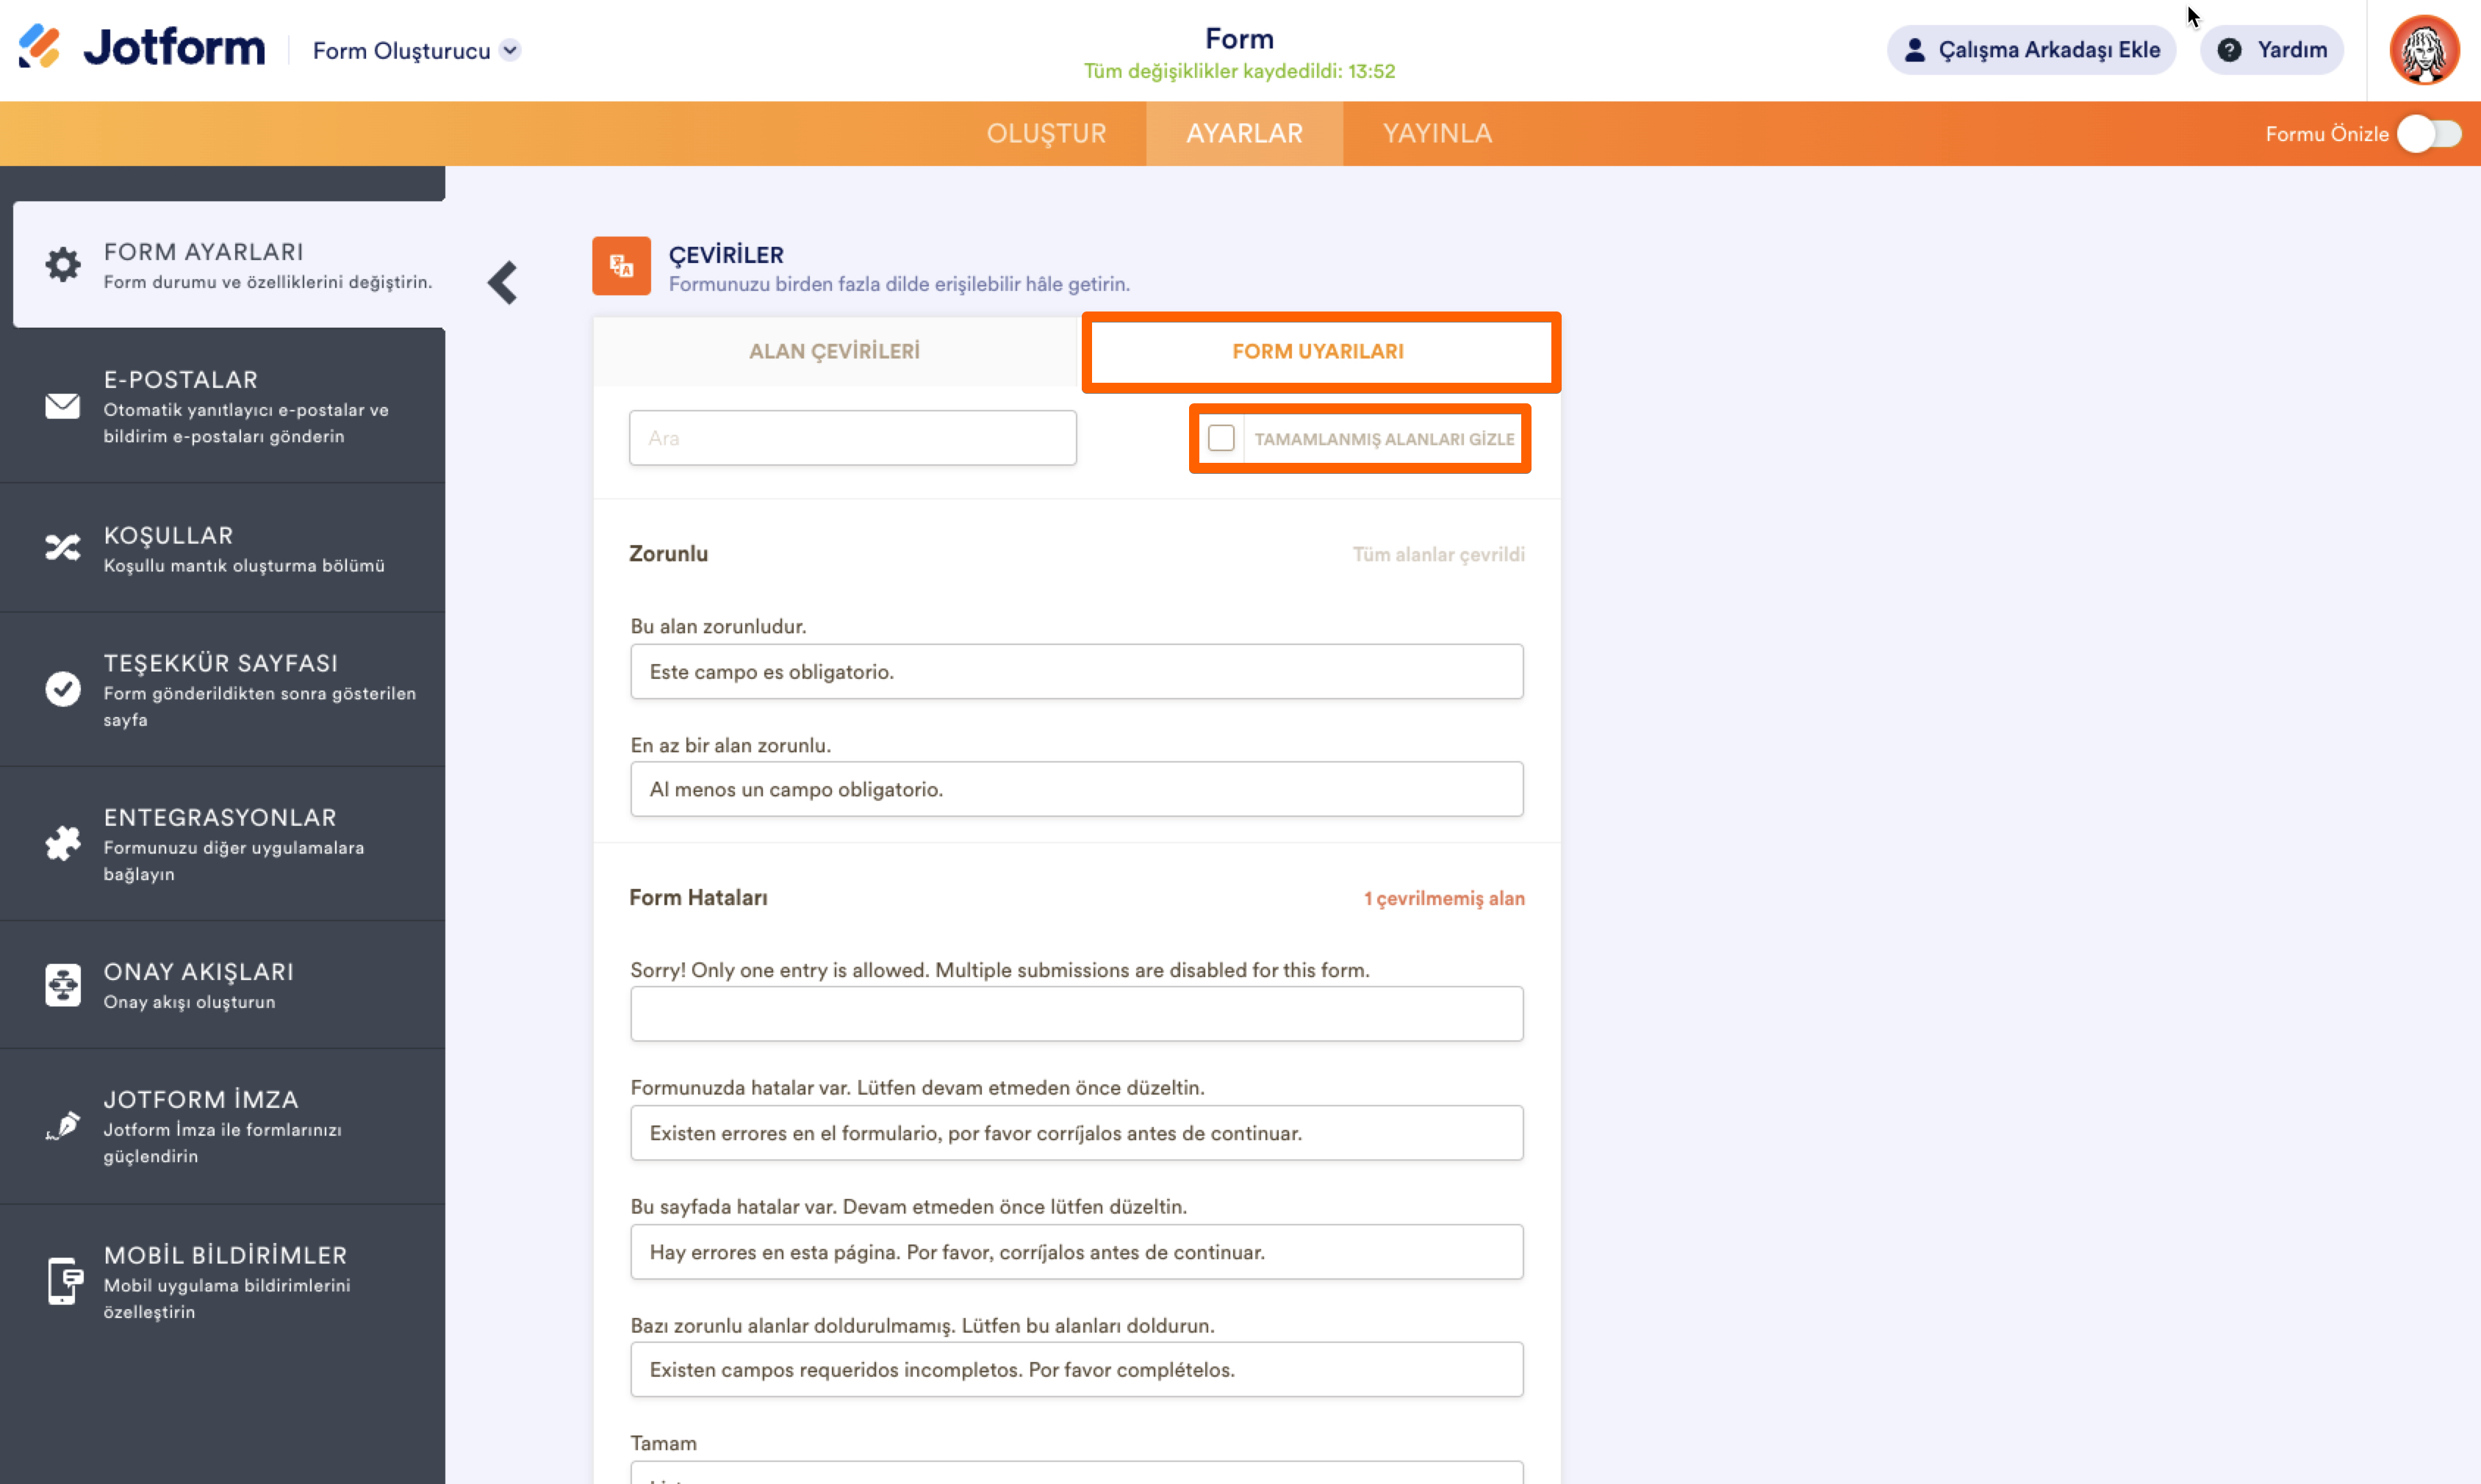This screenshot has height=1484, width=2481.
Task: Click the Ara search field
Action: coord(852,438)
